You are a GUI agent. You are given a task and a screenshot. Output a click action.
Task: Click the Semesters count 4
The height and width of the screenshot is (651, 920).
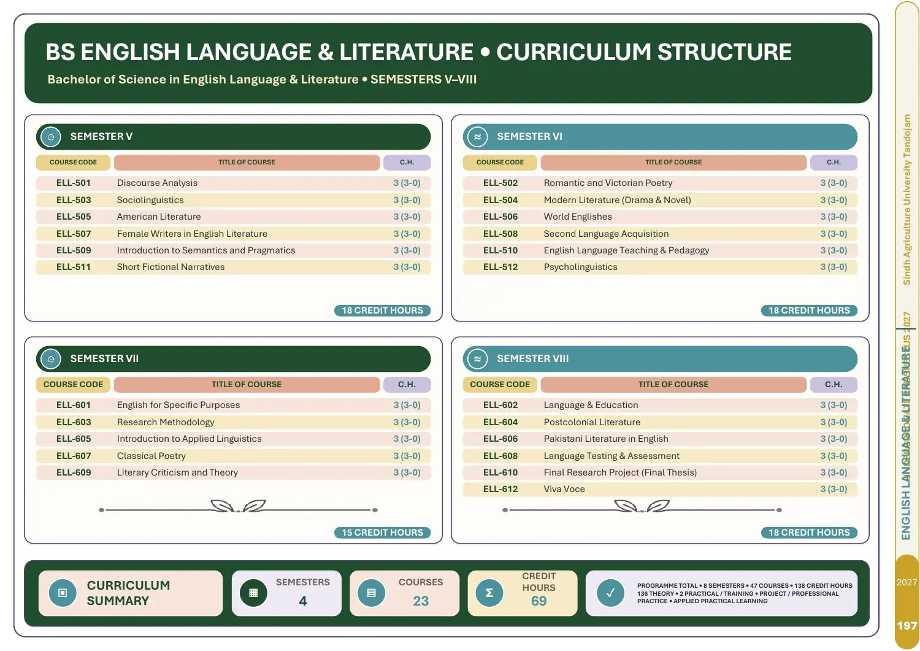click(303, 601)
